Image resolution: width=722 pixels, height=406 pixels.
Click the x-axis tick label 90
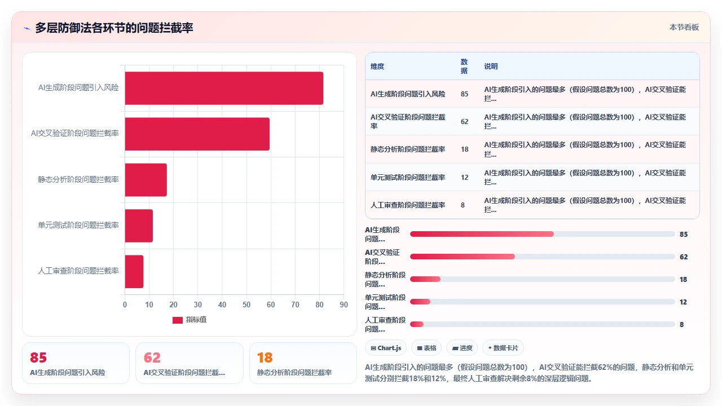[344, 305]
